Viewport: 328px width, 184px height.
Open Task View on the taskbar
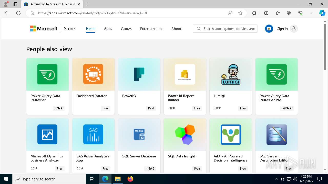[x=92, y=179]
